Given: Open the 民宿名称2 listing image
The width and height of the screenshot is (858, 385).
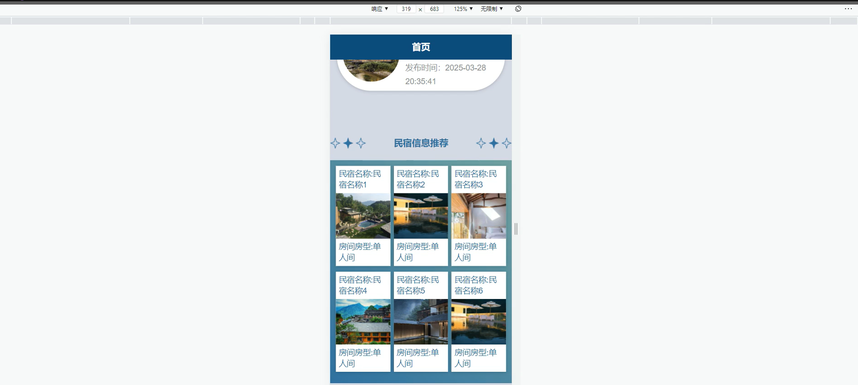Looking at the screenshot, I should (421, 216).
